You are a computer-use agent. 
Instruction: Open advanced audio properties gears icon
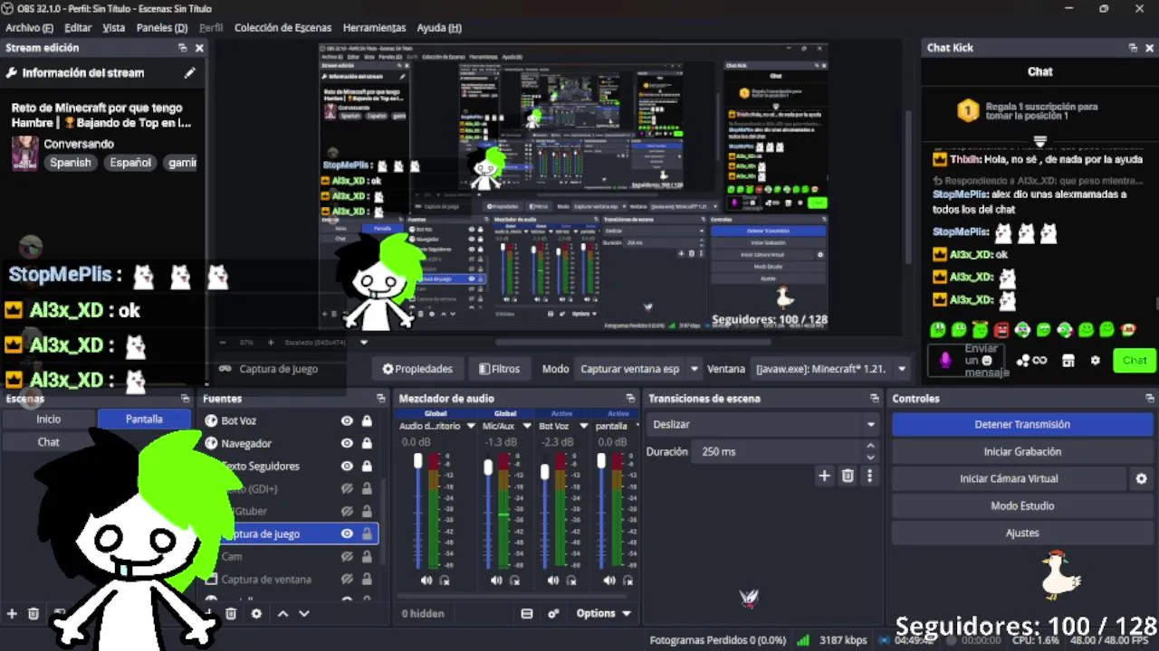coord(553,613)
